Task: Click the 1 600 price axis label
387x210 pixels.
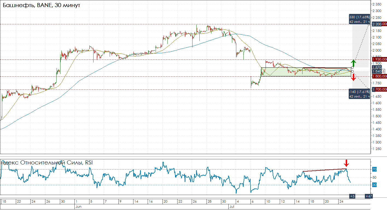Action: 377,103
